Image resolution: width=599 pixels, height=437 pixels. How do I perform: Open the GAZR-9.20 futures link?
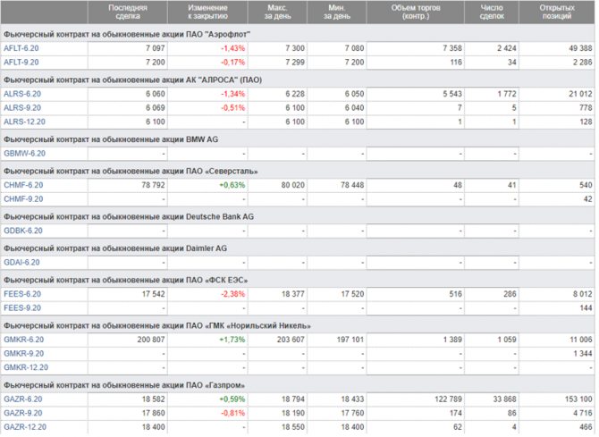click(22, 415)
